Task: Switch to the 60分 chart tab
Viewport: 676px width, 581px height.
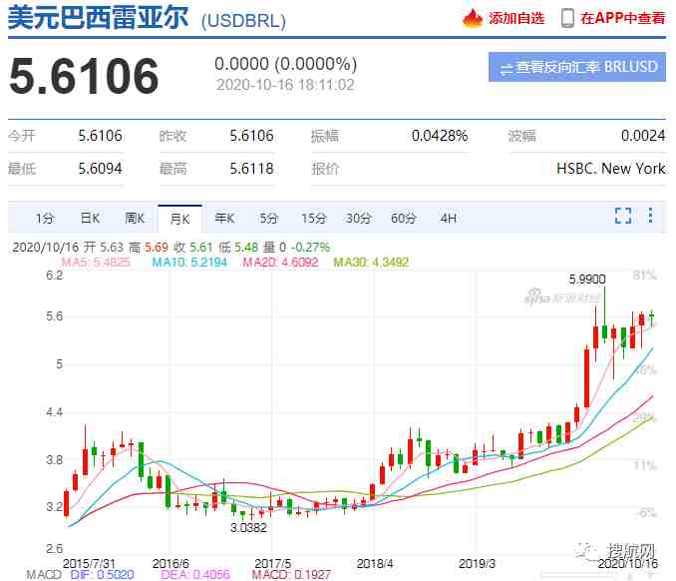Action: (403, 219)
